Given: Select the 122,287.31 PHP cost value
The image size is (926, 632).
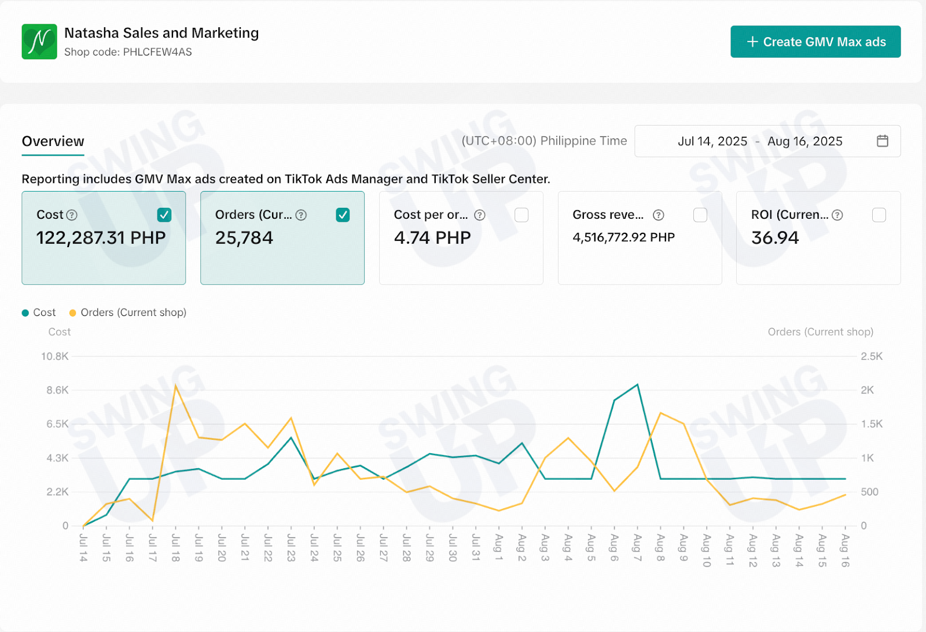Looking at the screenshot, I should point(101,238).
